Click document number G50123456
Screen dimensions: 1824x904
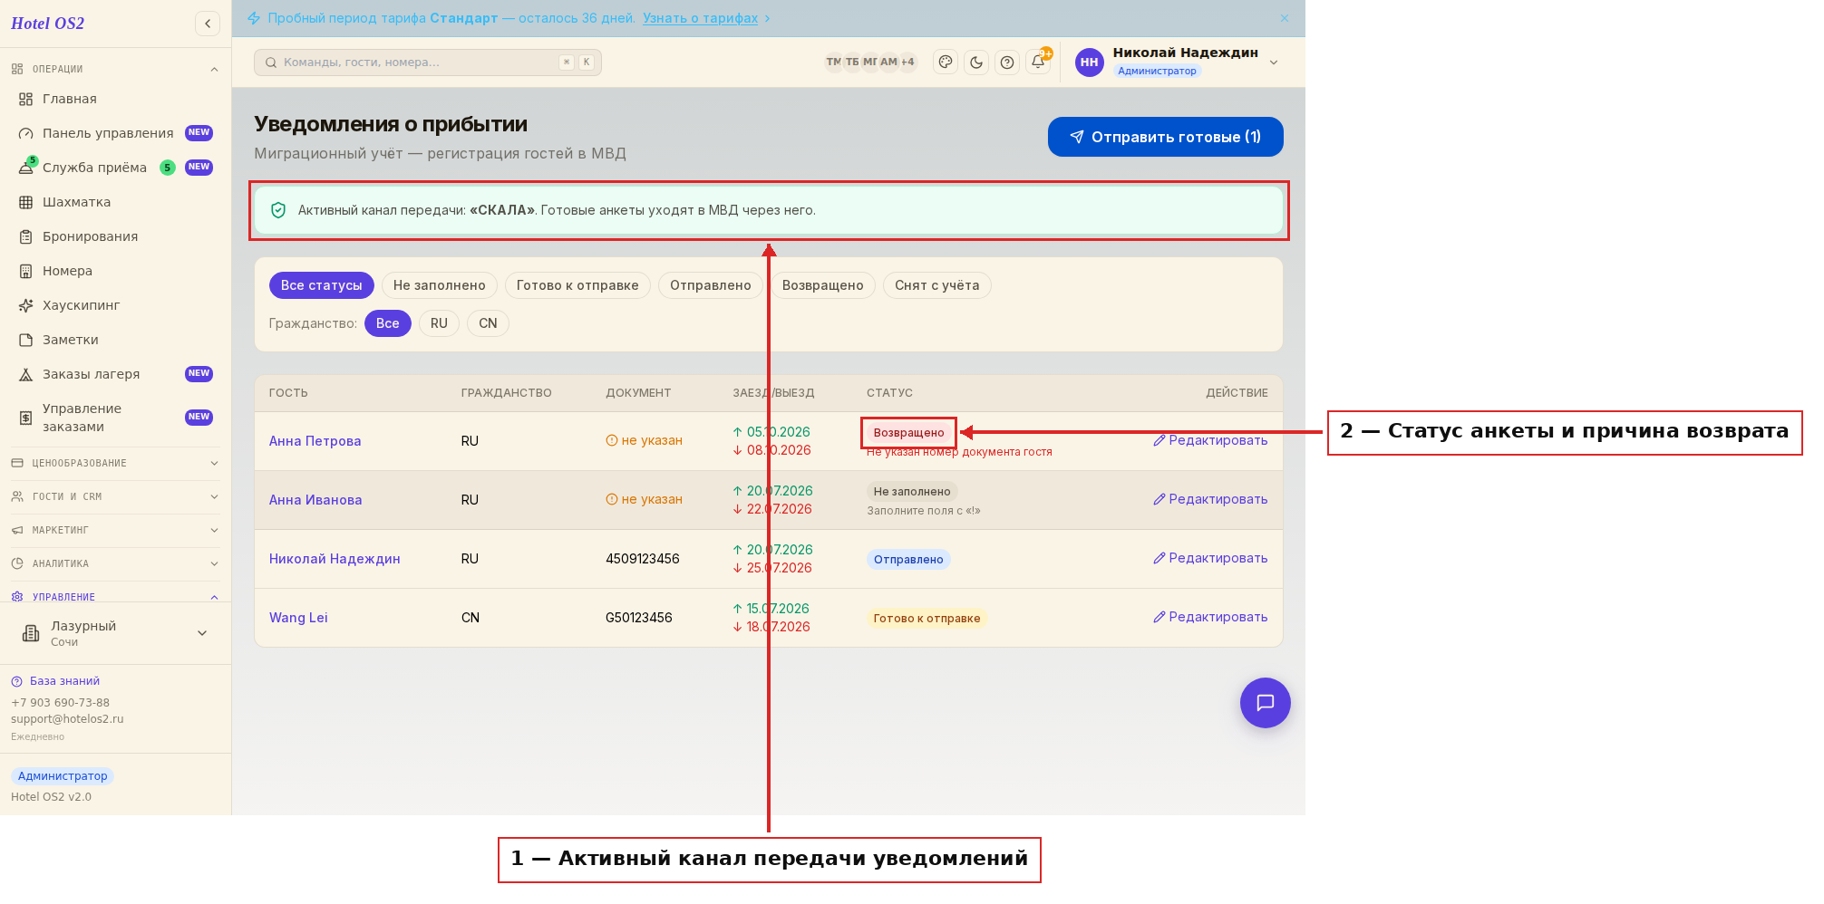639,618
